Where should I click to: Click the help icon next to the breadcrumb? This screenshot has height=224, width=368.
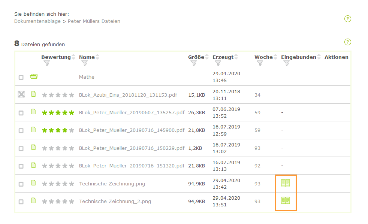click(x=347, y=19)
